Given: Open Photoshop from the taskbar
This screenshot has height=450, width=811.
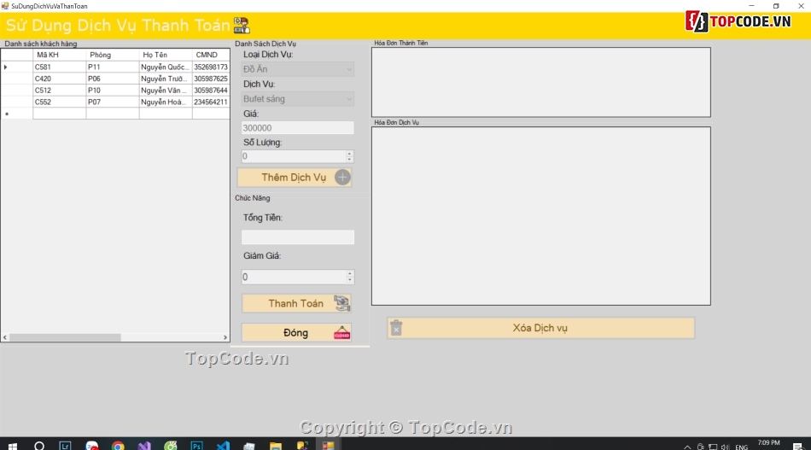Looking at the screenshot, I should pos(196,446).
